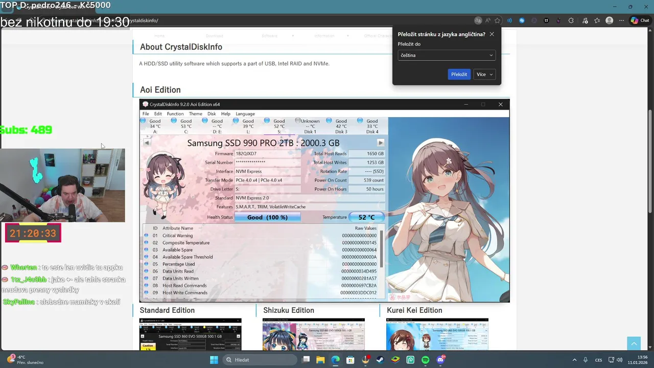Image resolution: width=654 pixels, height=368 pixels.
Task: Open the Copilot Chat button
Action: [x=640, y=20]
